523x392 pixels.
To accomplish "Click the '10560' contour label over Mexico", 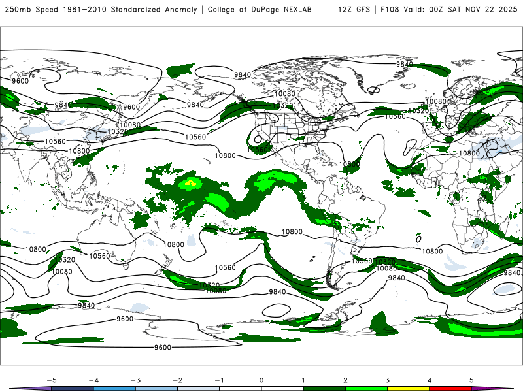I will (x=257, y=149).
